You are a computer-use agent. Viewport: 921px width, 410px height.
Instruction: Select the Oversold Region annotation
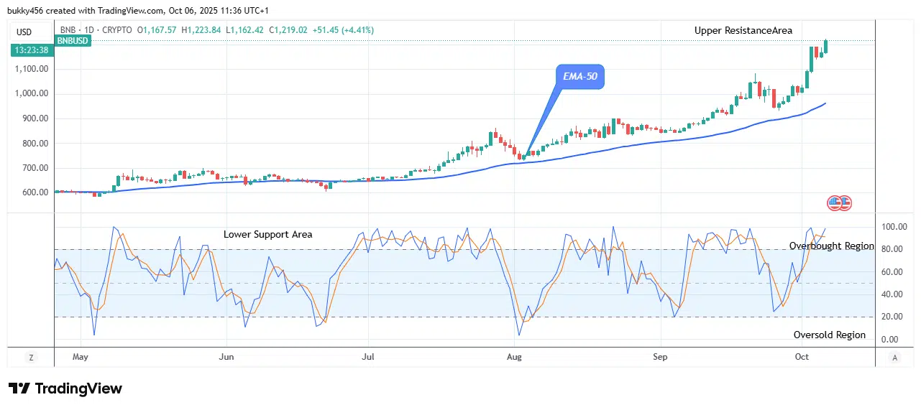pos(829,335)
